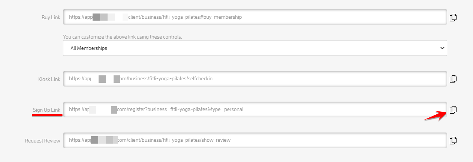
Task: Click 'show-review' text in the Request Review URL
Action: click(216, 140)
